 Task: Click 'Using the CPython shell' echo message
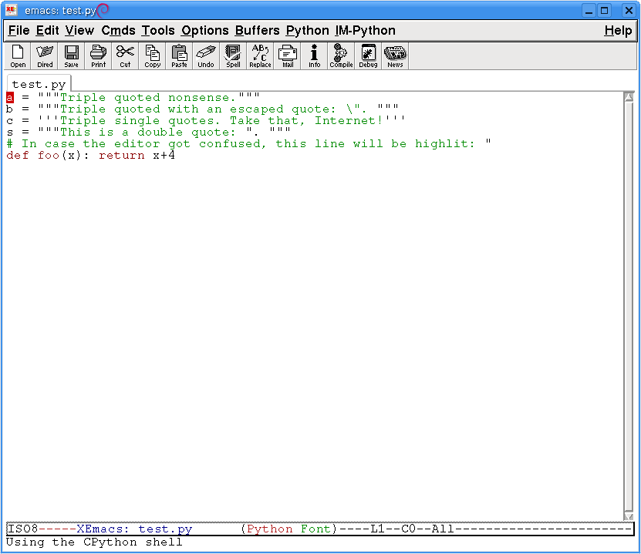(94, 542)
